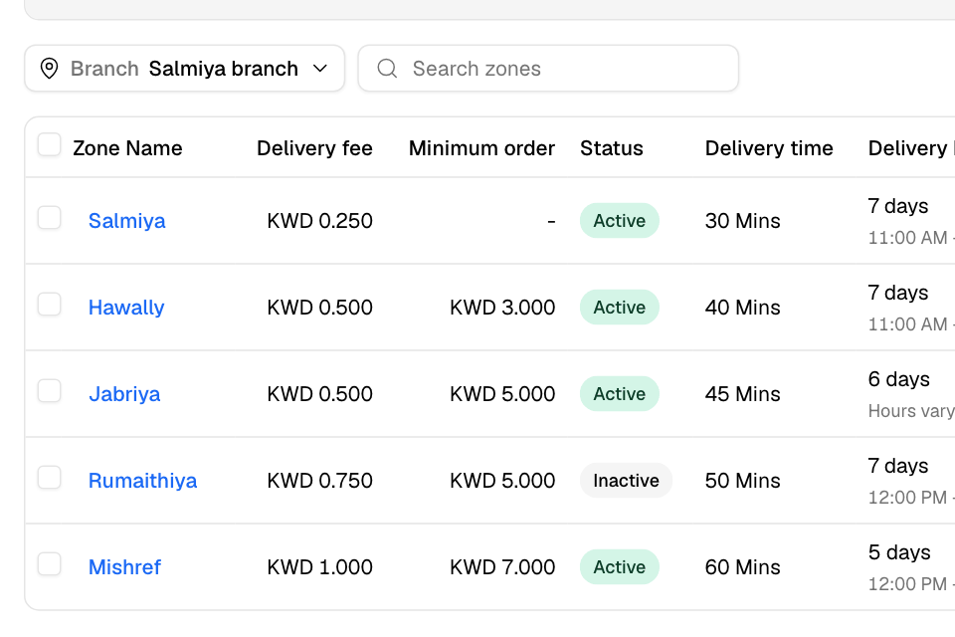Click the Inactive badge in Rumaithiya row

[x=626, y=481]
